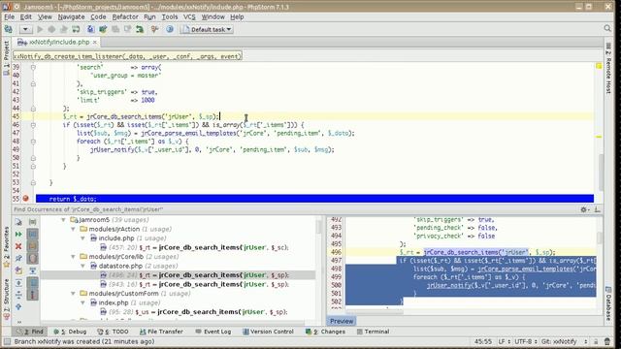Viewport: 621px width, 349px height.
Task: Click the editor vertical scrollbar thumb
Action: point(602,173)
